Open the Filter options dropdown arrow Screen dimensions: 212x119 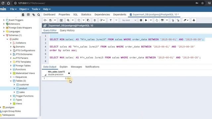[x=116, y=20]
